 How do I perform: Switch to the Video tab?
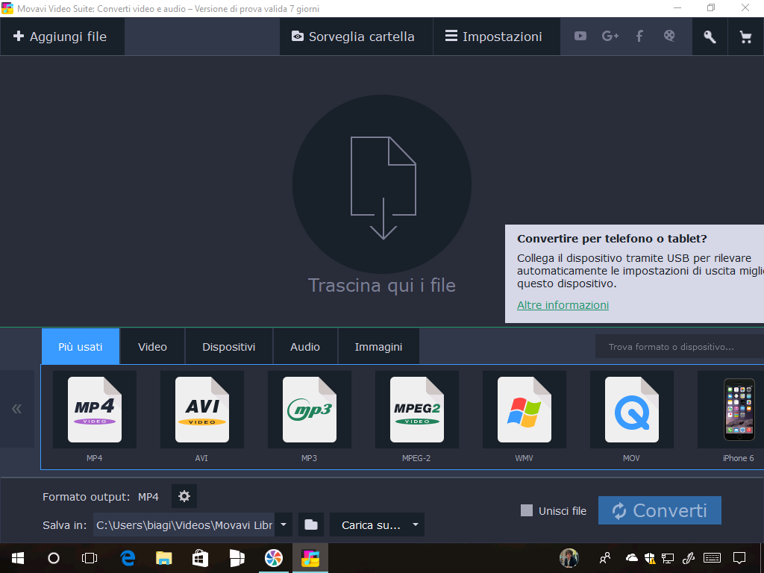tap(152, 346)
